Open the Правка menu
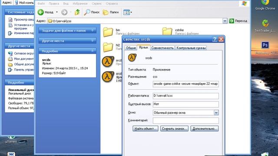Viewport: 278px width, 156px height. click(x=54, y=3)
